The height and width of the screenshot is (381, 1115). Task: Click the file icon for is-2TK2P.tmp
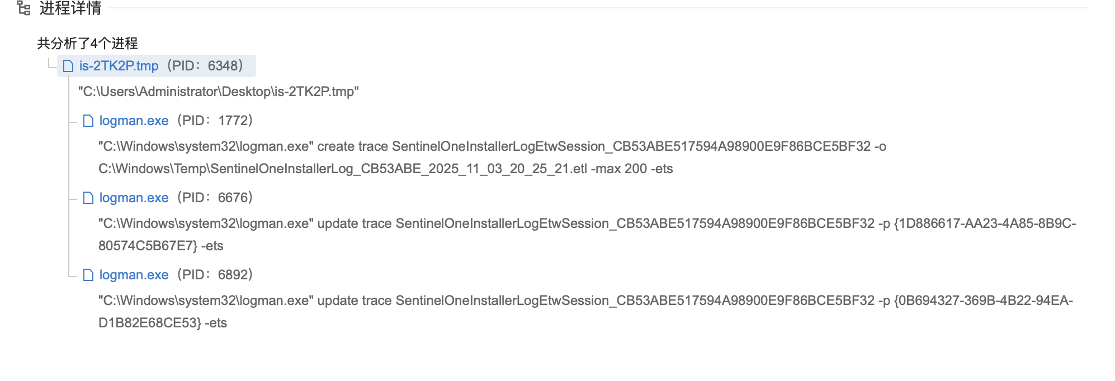coord(68,66)
